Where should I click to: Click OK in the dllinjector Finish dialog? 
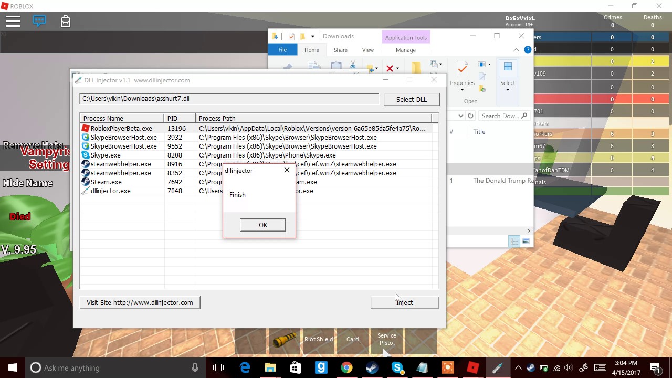coord(262,225)
